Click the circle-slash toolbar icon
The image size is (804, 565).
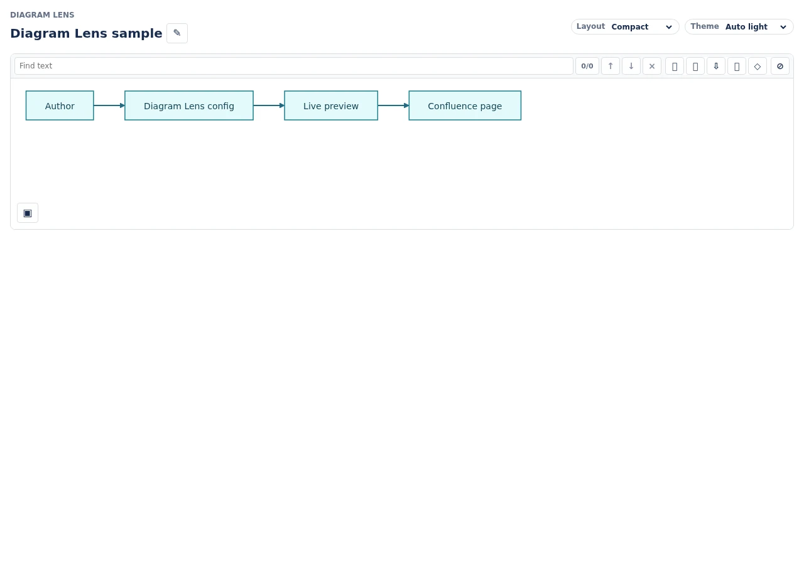(780, 66)
